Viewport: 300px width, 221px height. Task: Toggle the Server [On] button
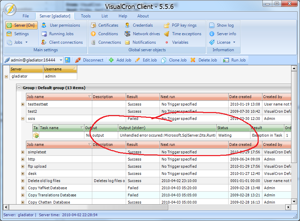[20, 25]
